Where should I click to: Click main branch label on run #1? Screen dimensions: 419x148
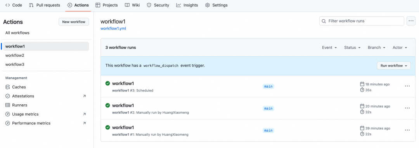(x=268, y=131)
